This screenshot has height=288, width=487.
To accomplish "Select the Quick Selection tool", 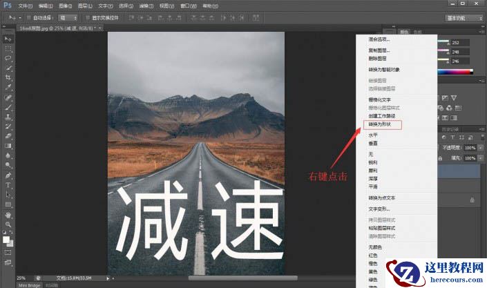I will [x=8, y=68].
